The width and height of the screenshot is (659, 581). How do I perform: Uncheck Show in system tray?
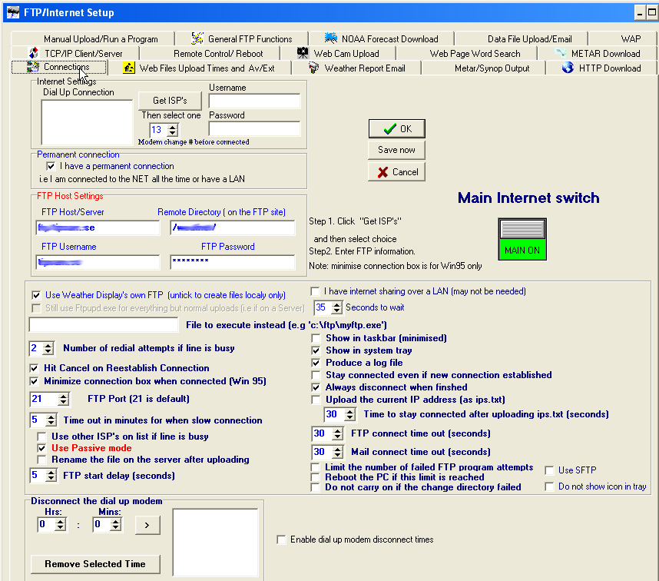tap(316, 350)
